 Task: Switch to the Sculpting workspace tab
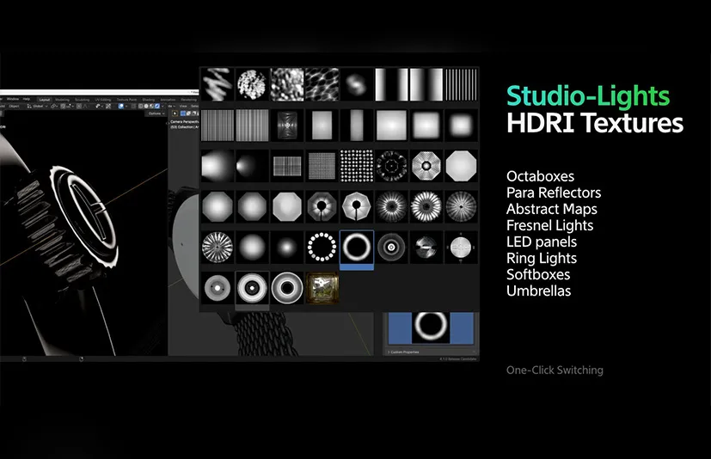tap(82, 100)
